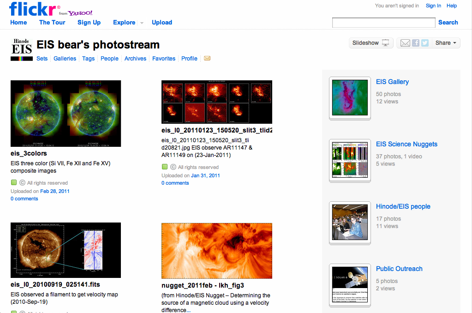Click the green privacy icon under eis_3colors
Viewport: 472px width, 313px height.
14,183
